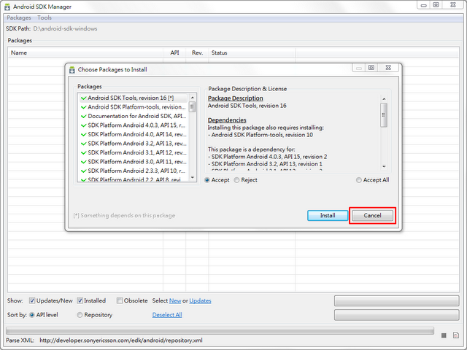Click the Install button
Viewport: 467px width, 350px height.
328,216
